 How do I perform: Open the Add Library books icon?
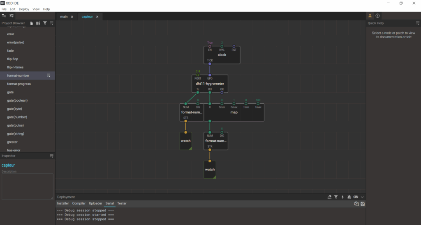coord(38,23)
